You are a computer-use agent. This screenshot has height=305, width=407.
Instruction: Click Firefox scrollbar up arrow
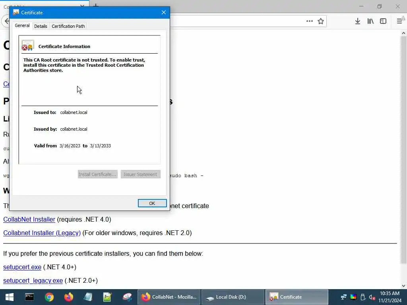403,33
